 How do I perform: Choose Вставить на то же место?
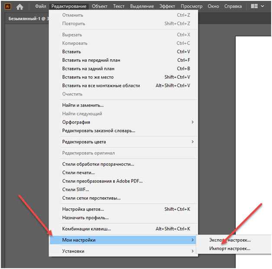click(x=123, y=77)
